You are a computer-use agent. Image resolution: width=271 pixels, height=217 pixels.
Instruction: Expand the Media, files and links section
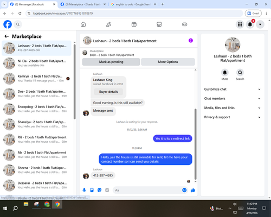pyautogui.click(x=233, y=108)
